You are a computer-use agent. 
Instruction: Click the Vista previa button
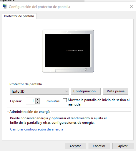116,91
